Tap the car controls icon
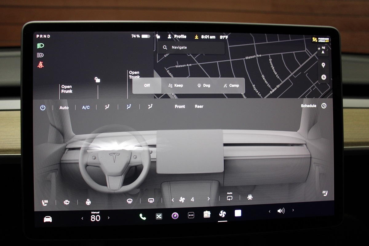Image resolution: width=369 pixels, height=246 pixels. tap(48, 219)
